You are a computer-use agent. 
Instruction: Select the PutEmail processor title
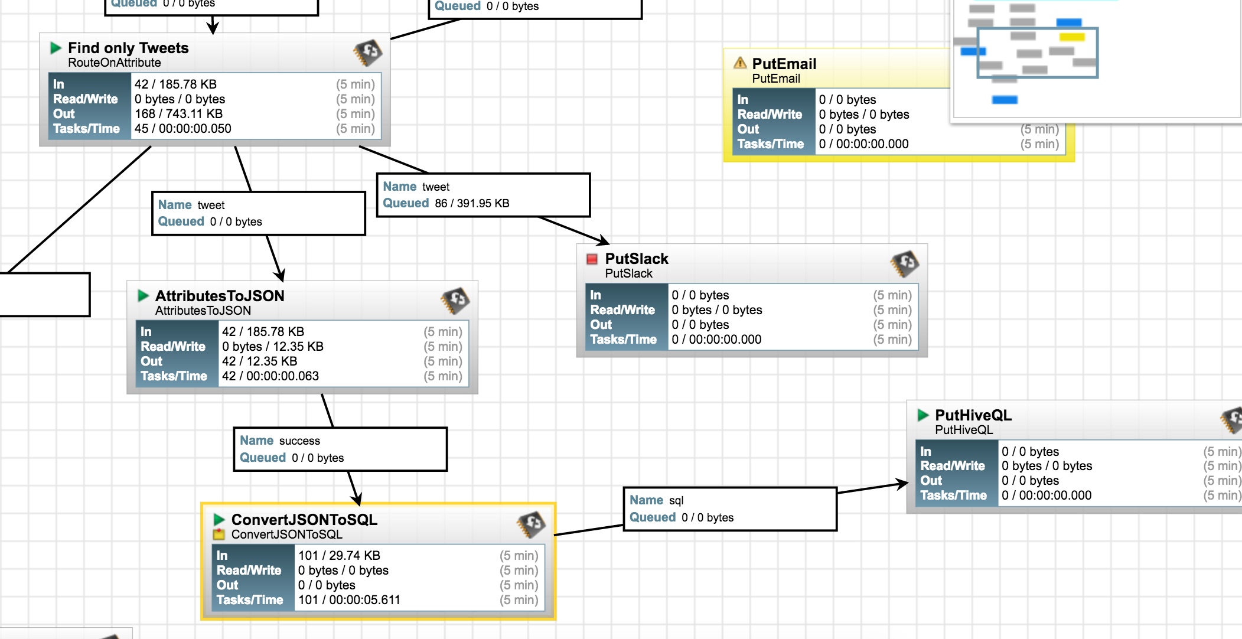784,64
